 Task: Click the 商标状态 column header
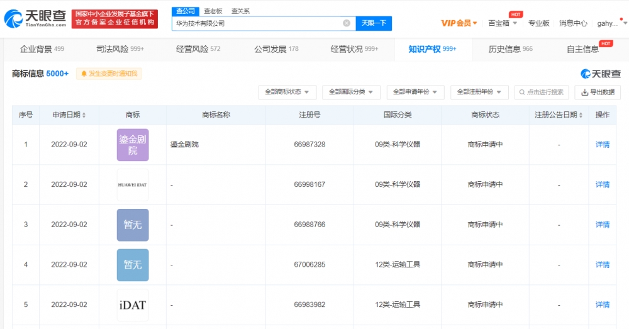pos(486,115)
